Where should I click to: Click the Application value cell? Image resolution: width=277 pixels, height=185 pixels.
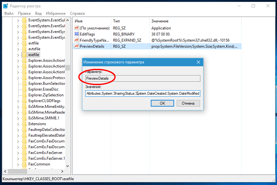(161, 28)
